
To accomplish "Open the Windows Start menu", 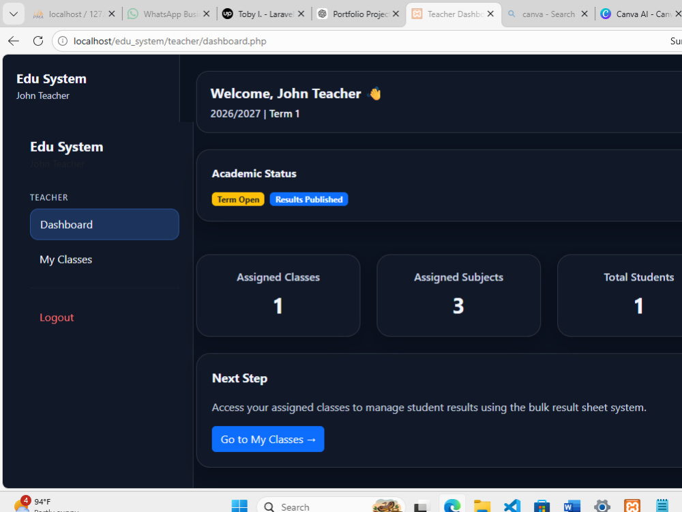I will pyautogui.click(x=239, y=506).
